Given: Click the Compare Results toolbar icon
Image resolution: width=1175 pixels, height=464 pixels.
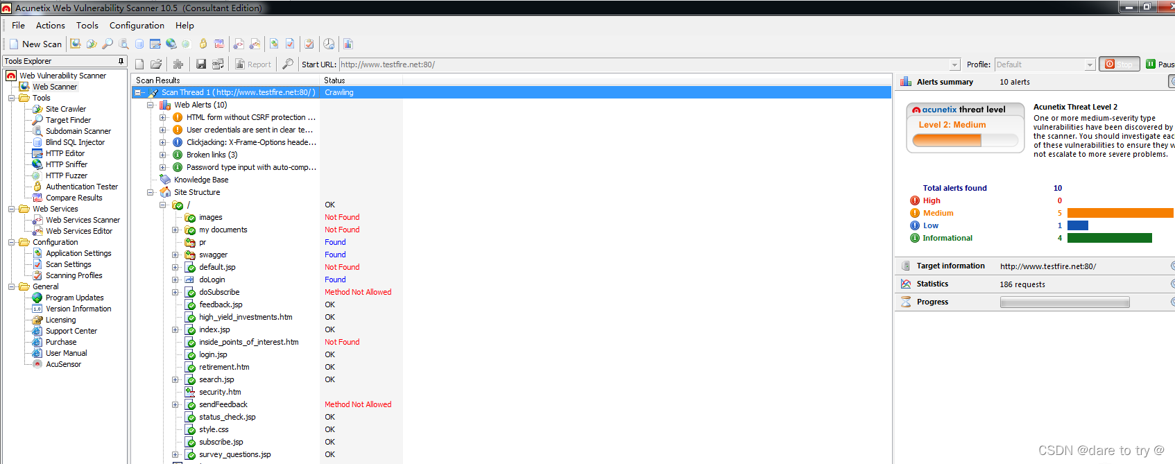Looking at the screenshot, I should point(219,44).
